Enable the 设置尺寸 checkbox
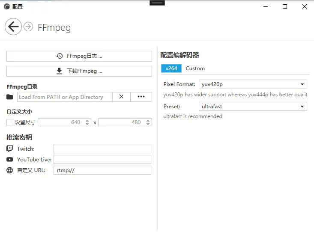Image resolution: width=314 pixels, height=232 pixels. (9, 122)
